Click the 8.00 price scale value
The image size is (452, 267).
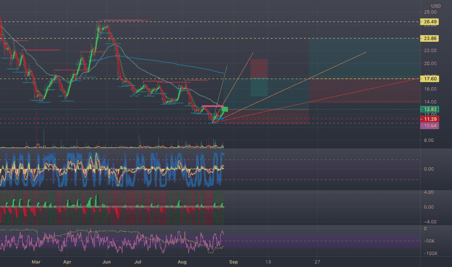pos(429,140)
